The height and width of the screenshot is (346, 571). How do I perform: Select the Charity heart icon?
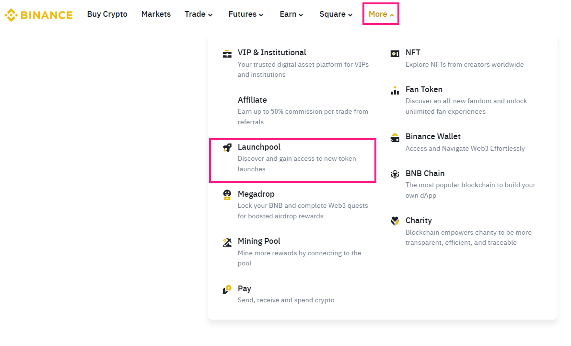click(x=395, y=221)
